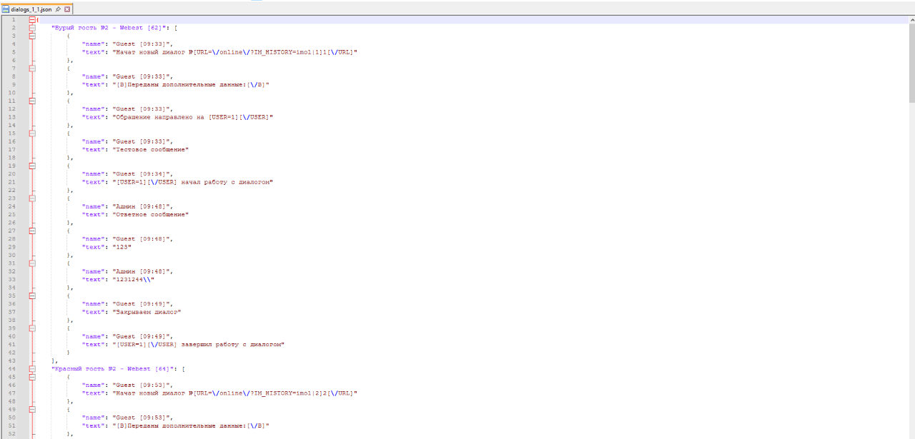Collapse the "Красный гость №2" array on line 44
This screenshot has height=439, width=915.
[x=31, y=369]
